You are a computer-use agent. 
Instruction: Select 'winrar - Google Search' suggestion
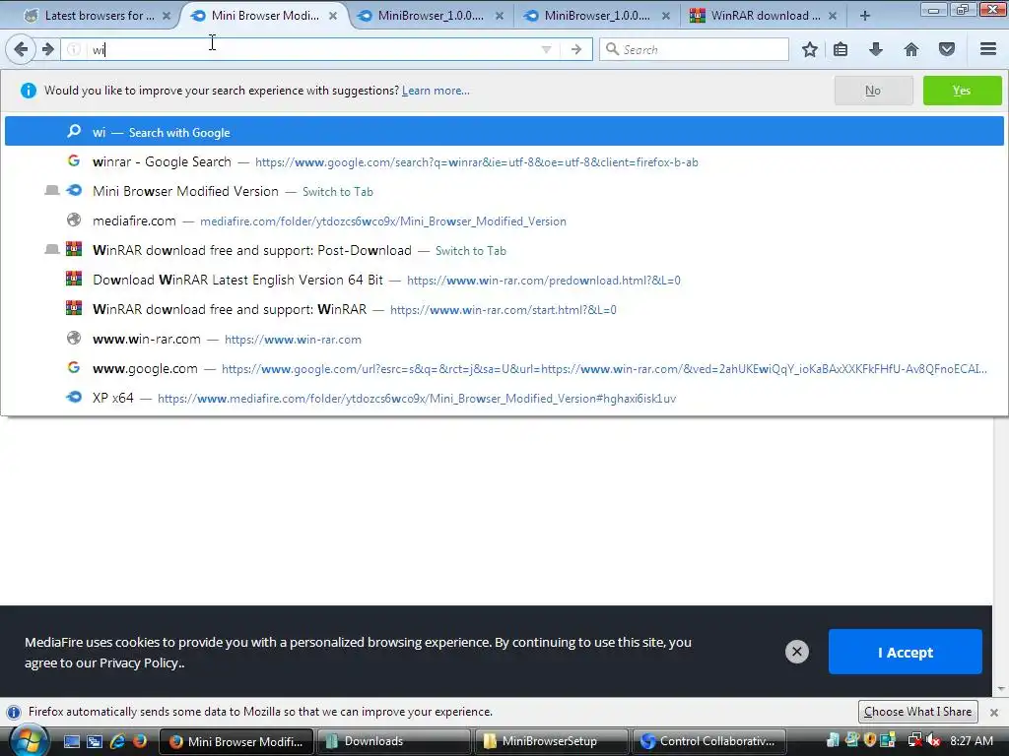click(504, 161)
